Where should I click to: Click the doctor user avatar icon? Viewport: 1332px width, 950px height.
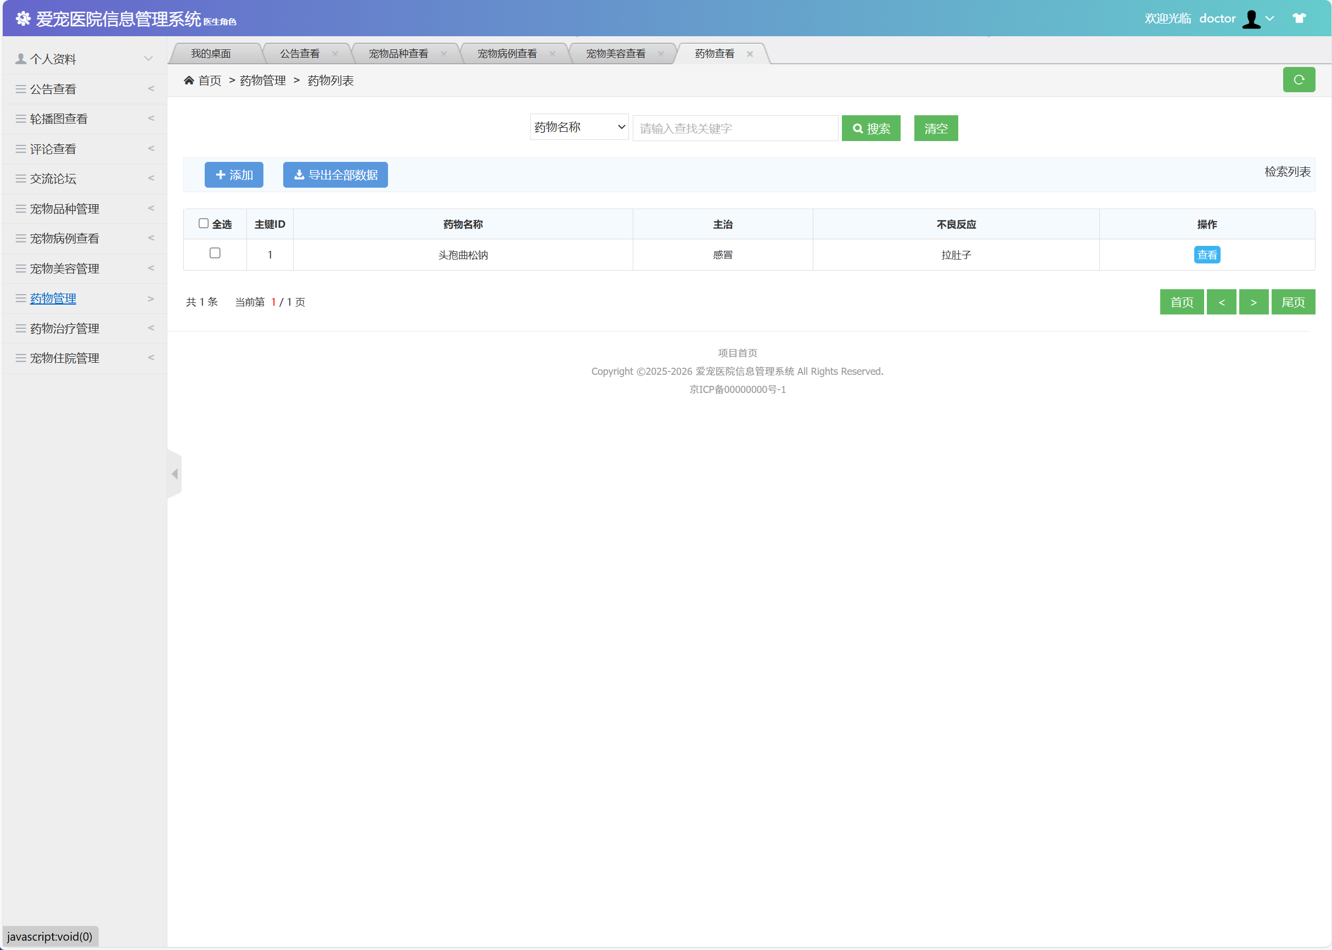point(1251,19)
